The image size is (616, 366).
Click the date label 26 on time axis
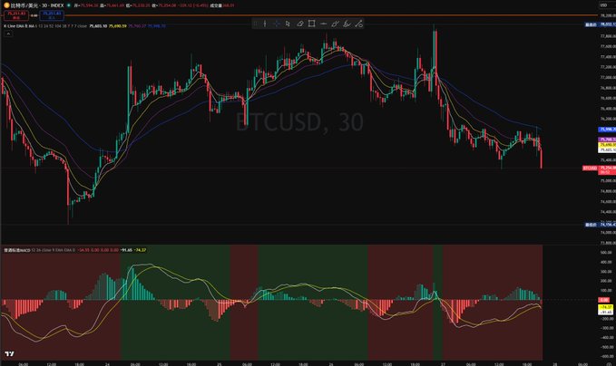(331, 363)
